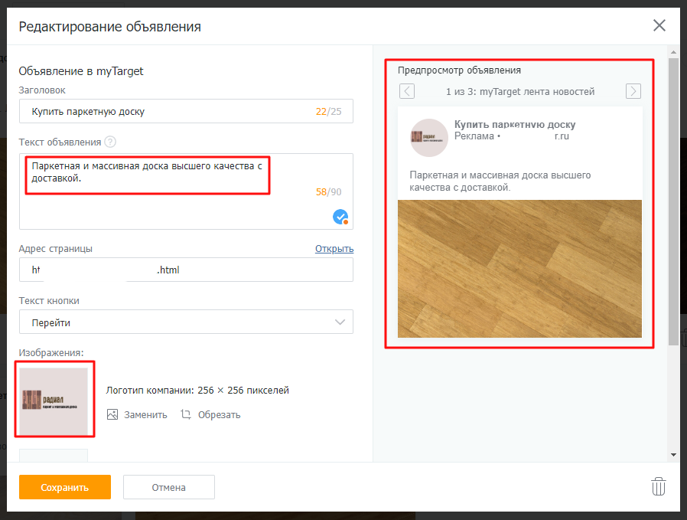Viewport: 687px width, 520px height.
Task: Click the 22/25 character counter
Action: tap(329, 111)
